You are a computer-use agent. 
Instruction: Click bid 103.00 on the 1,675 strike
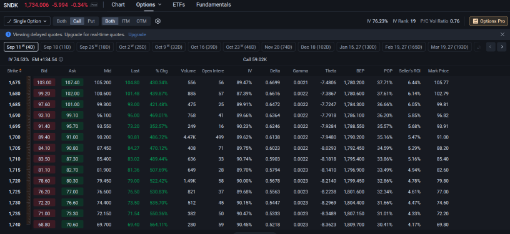pos(44,82)
